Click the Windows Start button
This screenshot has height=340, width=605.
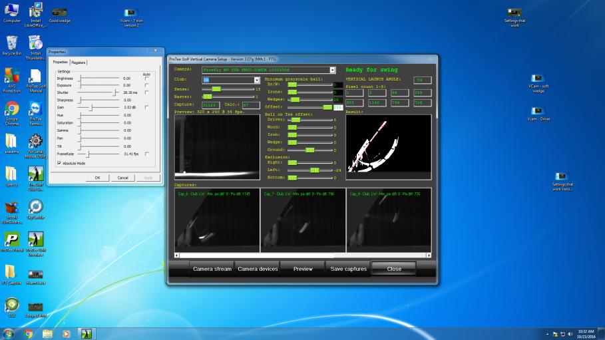[8, 333]
